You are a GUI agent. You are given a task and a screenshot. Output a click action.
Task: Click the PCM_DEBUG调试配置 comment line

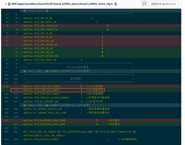tap(100, 68)
